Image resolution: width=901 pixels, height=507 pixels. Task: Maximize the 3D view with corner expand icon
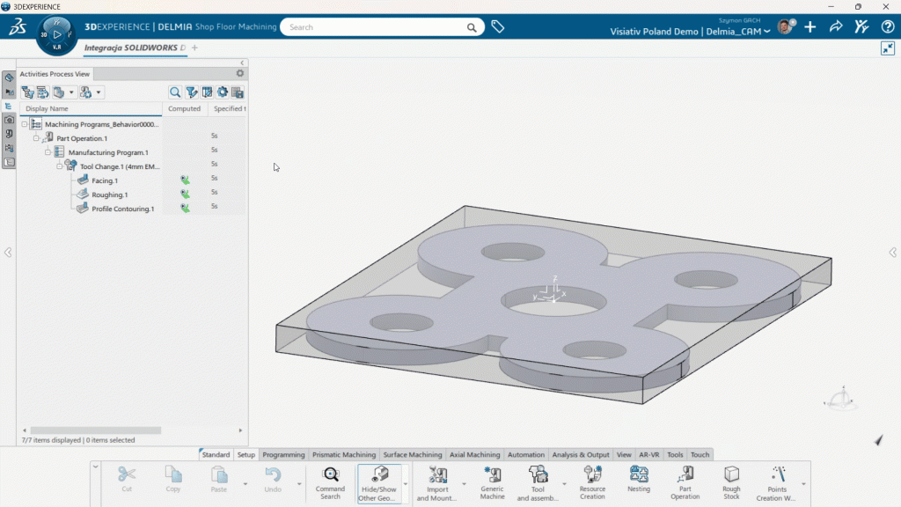[x=888, y=48]
